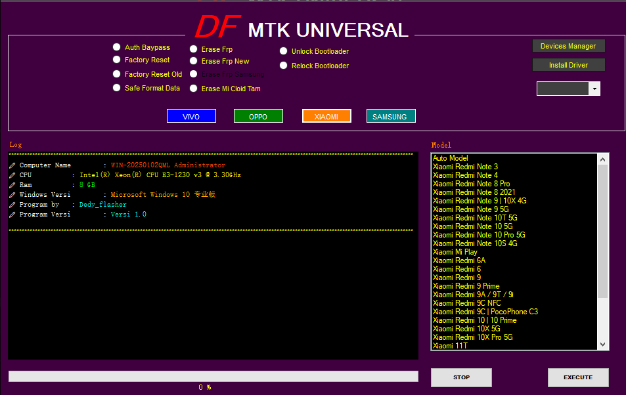This screenshot has width=626, height=395.
Task: Choose the Factory Reset option
Action: 117,60
